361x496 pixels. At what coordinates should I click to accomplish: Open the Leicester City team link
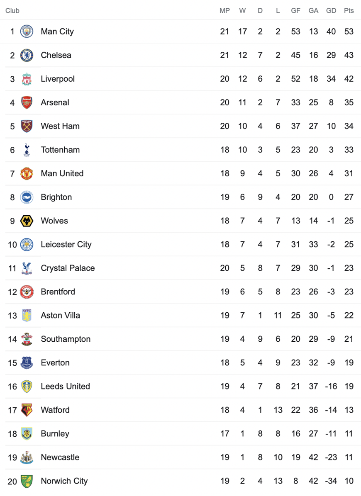[66, 244]
